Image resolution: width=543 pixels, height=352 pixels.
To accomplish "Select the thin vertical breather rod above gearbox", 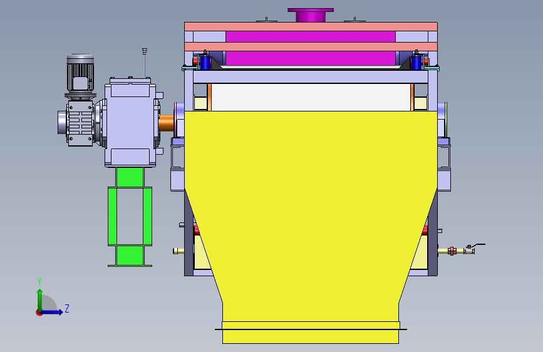I will point(145,63).
